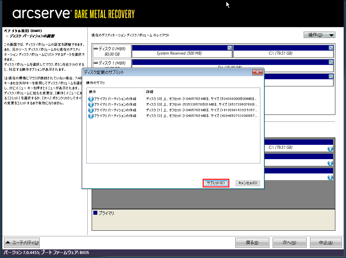Click the info icon beside source C:\ (79.51 GB)
The height and width of the screenshot is (258, 346).
[x=330, y=149]
